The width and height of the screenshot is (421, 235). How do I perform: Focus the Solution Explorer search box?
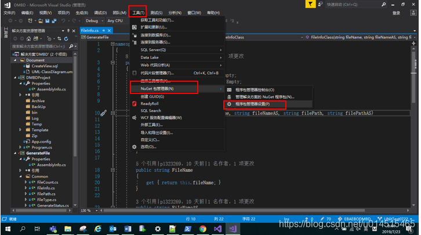pos(39,46)
